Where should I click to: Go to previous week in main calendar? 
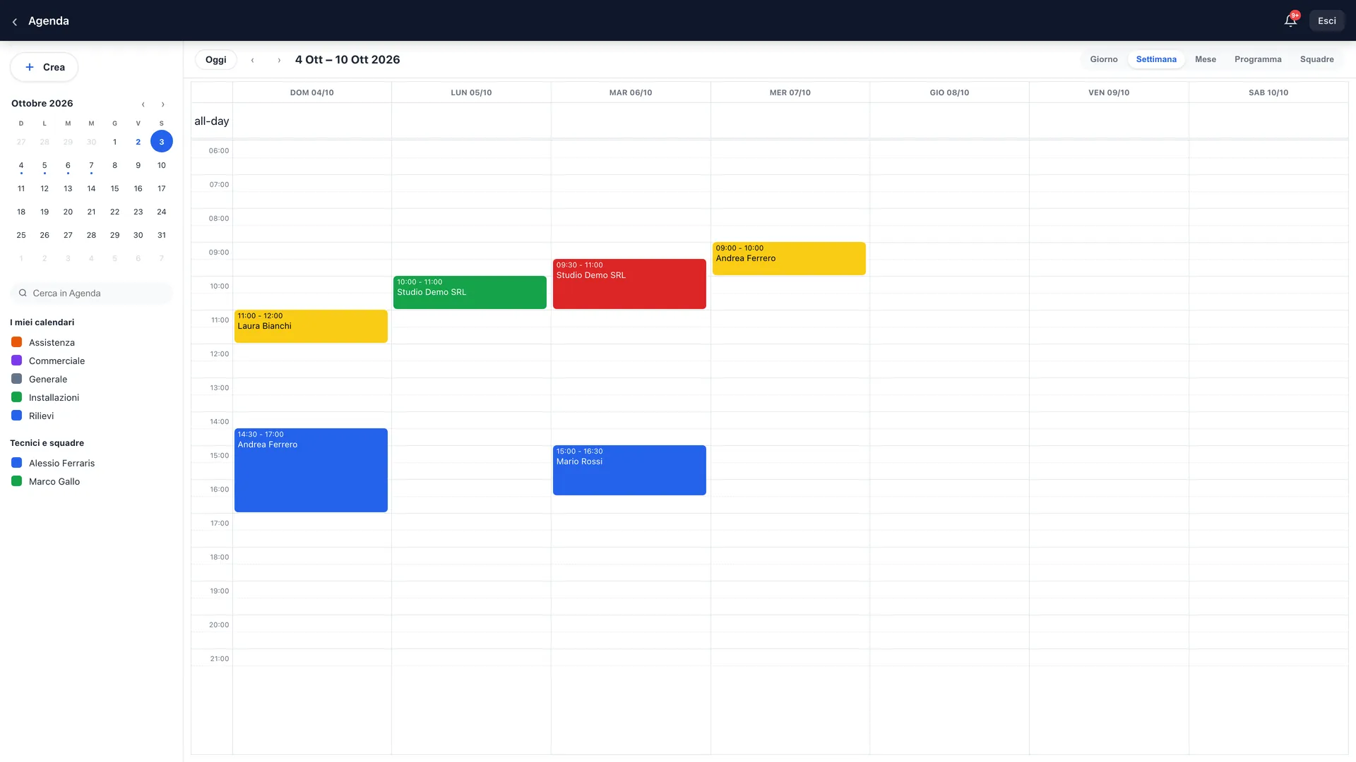252,60
